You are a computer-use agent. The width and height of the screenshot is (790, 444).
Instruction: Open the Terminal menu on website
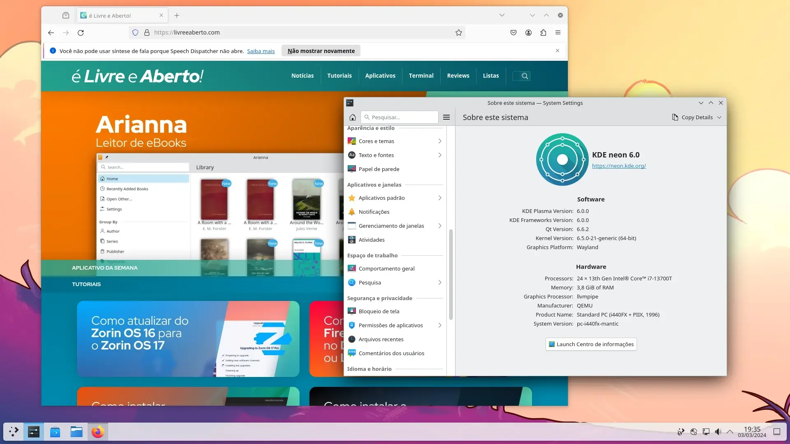click(421, 76)
